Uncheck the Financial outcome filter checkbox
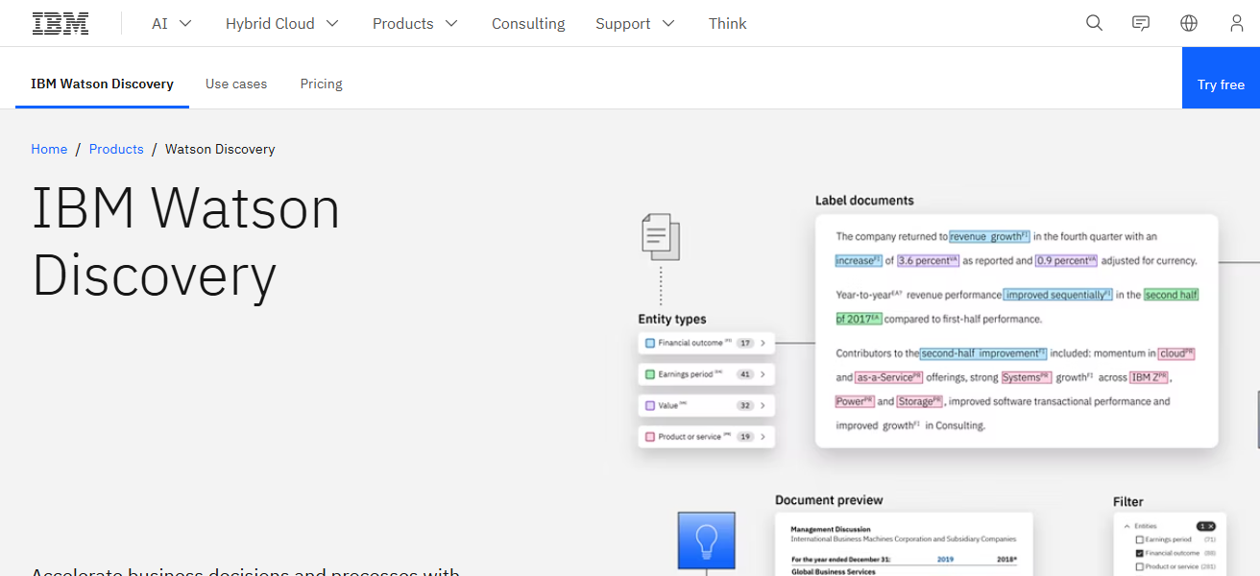 pos(1139,553)
